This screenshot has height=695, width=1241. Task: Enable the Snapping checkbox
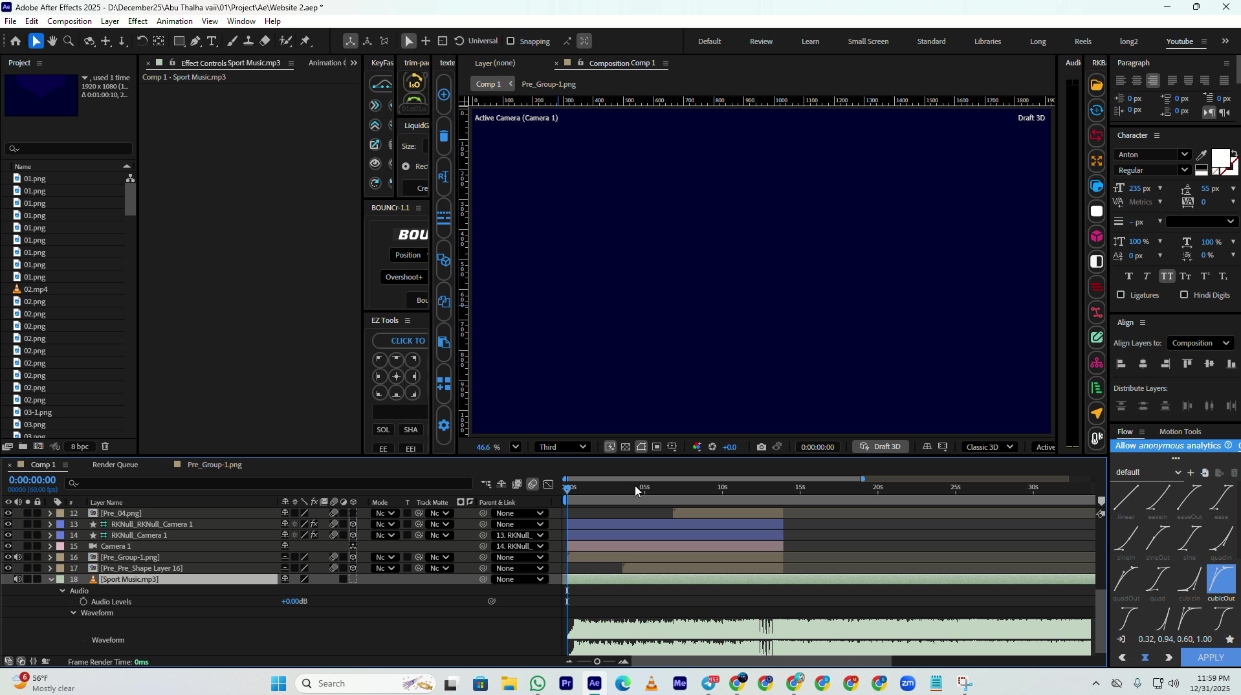511,41
